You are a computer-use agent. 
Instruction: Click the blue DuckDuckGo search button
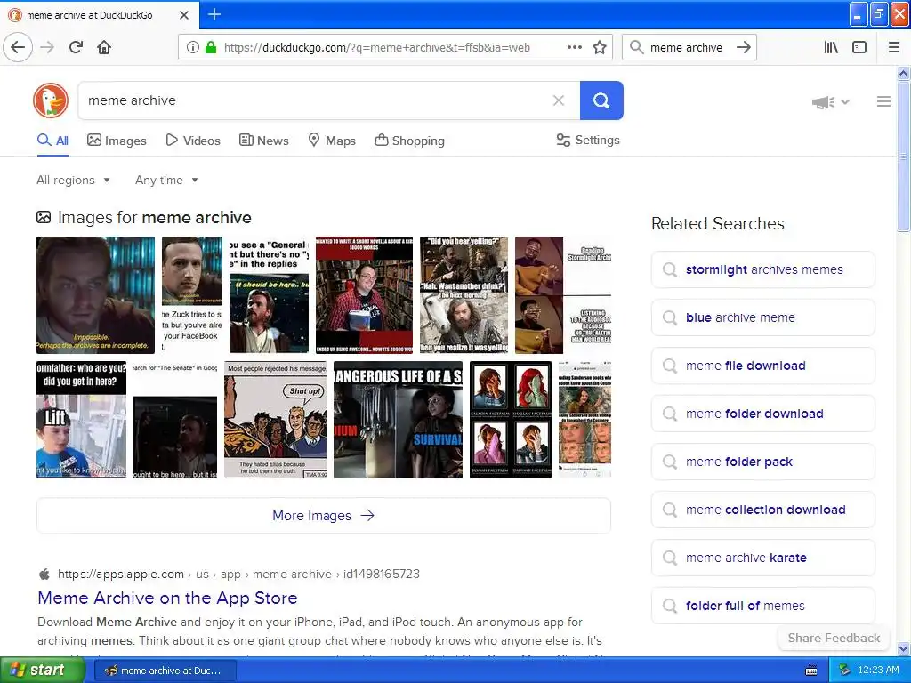[601, 100]
